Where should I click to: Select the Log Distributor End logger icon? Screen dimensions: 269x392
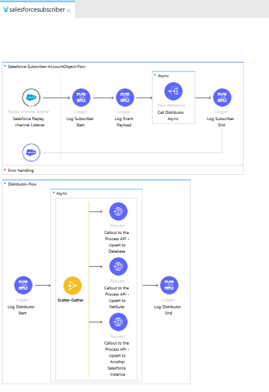[169, 285]
